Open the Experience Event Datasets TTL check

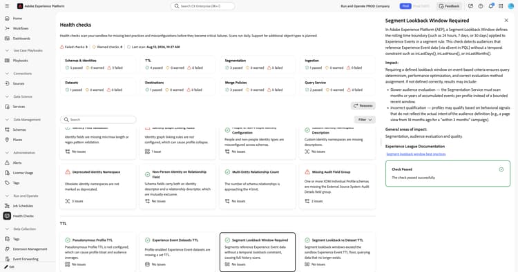[178, 252]
